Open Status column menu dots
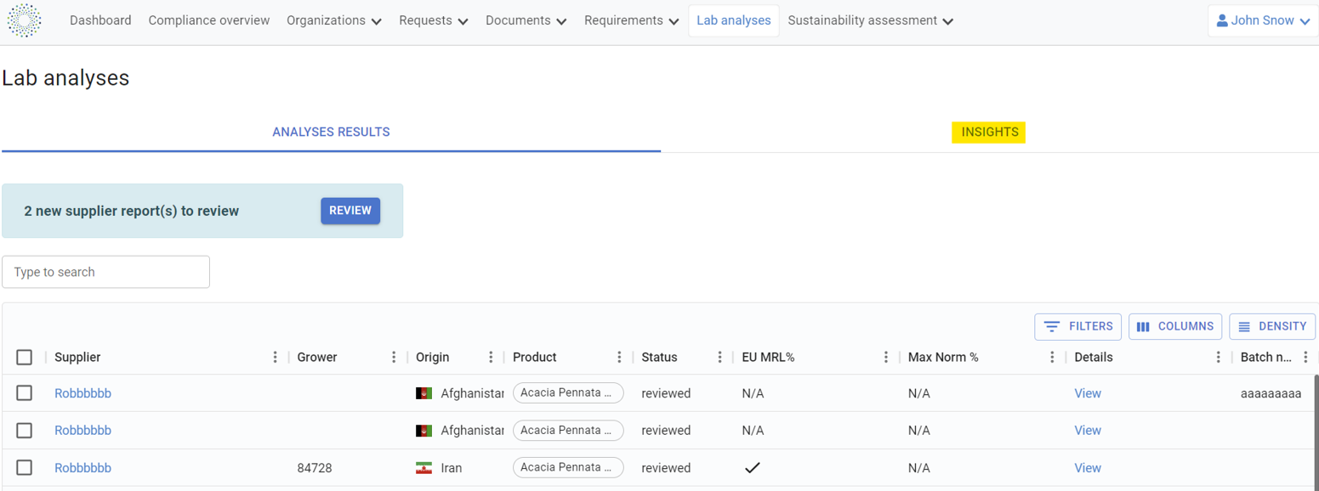 click(719, 358)
